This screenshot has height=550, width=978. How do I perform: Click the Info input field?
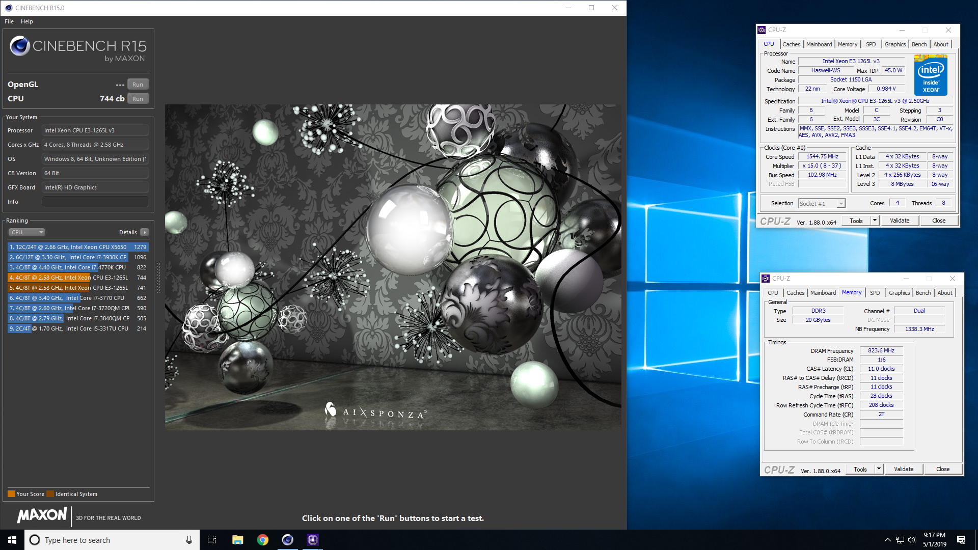click(95, 202)
